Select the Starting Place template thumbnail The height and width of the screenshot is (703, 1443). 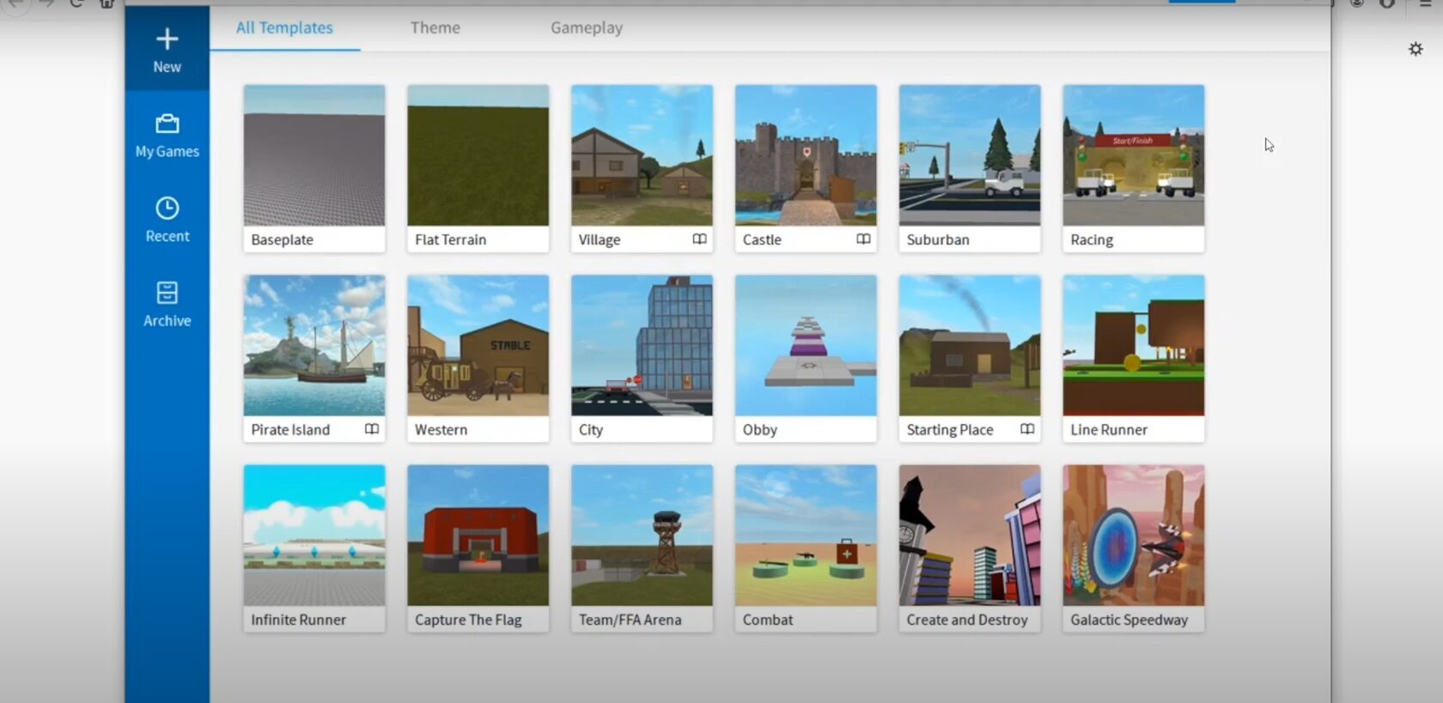970,346
